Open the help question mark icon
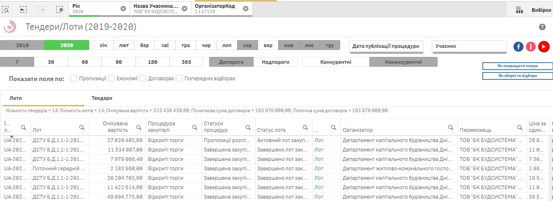Screen dimensions: 553x201 click(542, 27)
